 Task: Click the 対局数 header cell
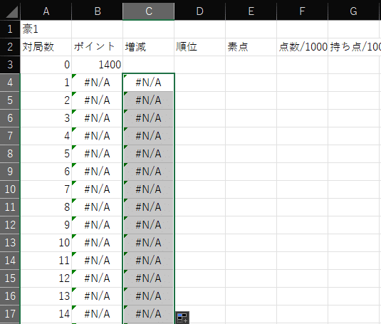46,47
